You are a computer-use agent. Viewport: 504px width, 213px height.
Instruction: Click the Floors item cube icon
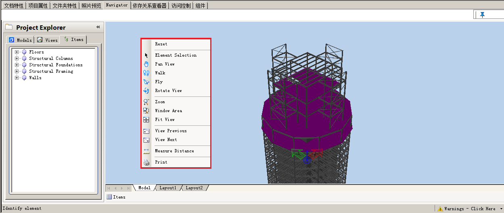click(24, 52)
